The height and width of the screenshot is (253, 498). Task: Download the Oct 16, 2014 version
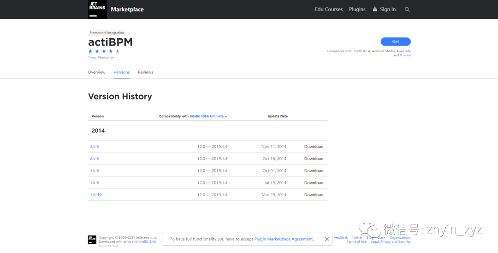(x=314, y=159)
